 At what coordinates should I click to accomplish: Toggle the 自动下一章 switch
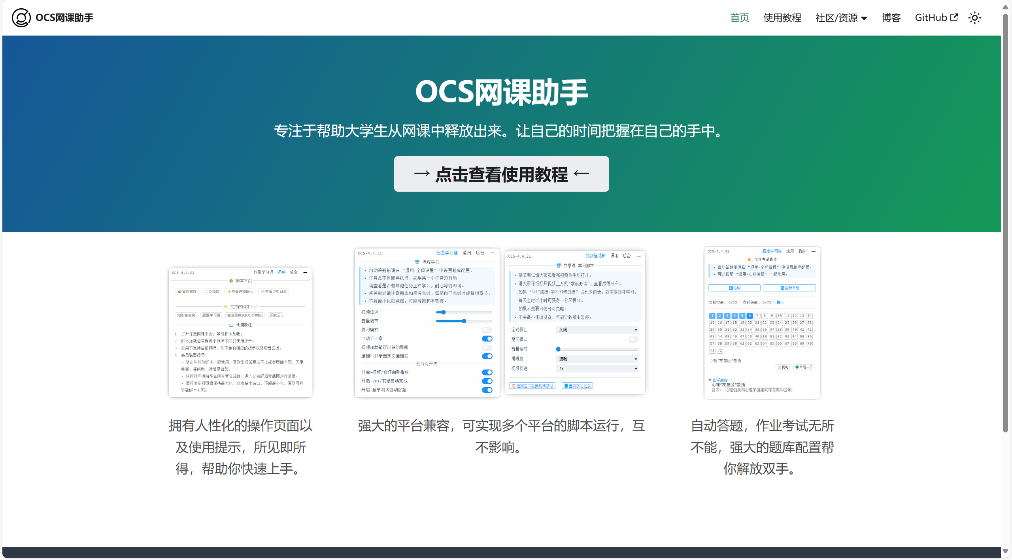point(487,339)
